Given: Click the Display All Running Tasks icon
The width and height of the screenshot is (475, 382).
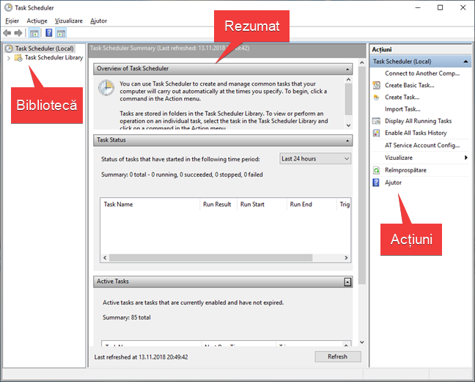Looking at the screenshot, I should click(x=376, y=121).
